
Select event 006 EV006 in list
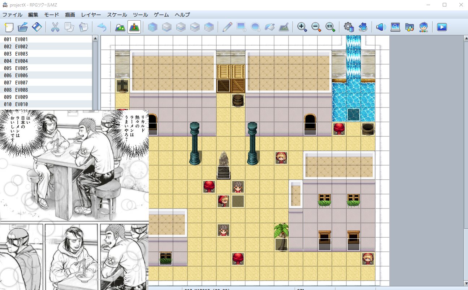tap(46, 75)
